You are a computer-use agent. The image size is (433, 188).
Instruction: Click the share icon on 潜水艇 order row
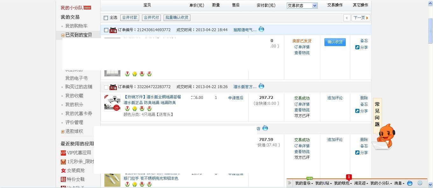(x=357, y=111)
